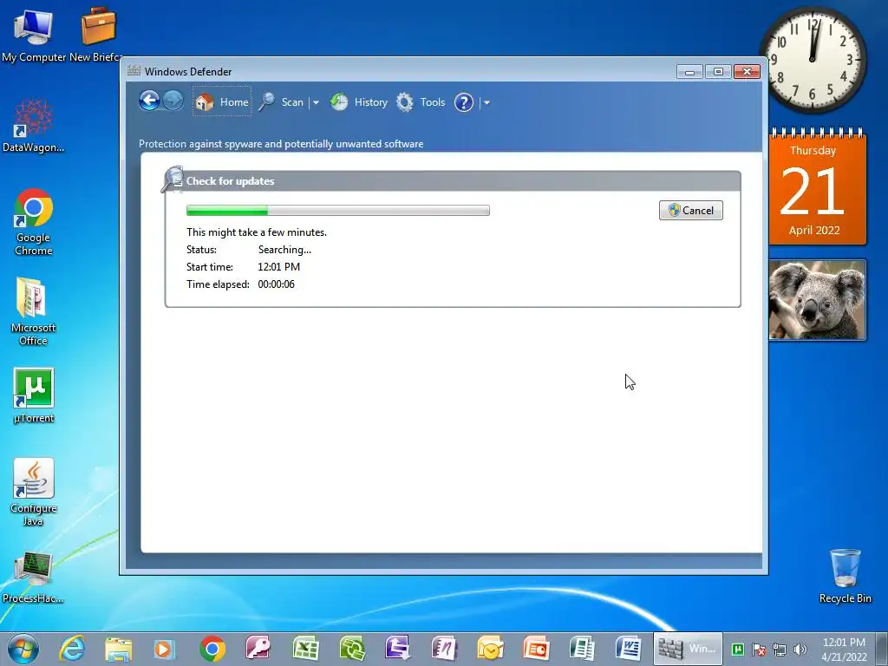The height and width of the screenshot is (666, 888).
Task: Click the analog clock gadget
Action: click(813, 59)
